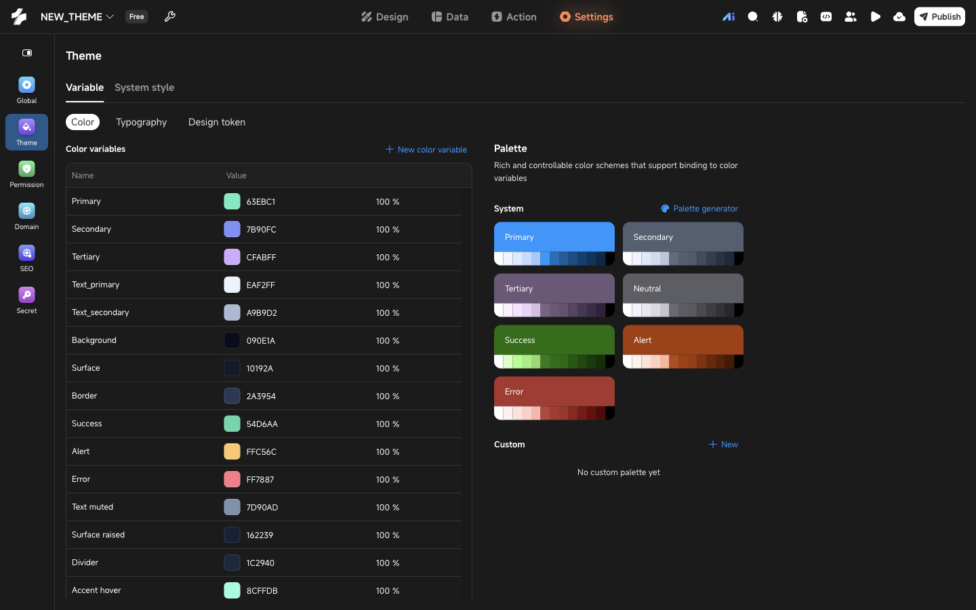Click the Publish button

(x=939, y=16)
